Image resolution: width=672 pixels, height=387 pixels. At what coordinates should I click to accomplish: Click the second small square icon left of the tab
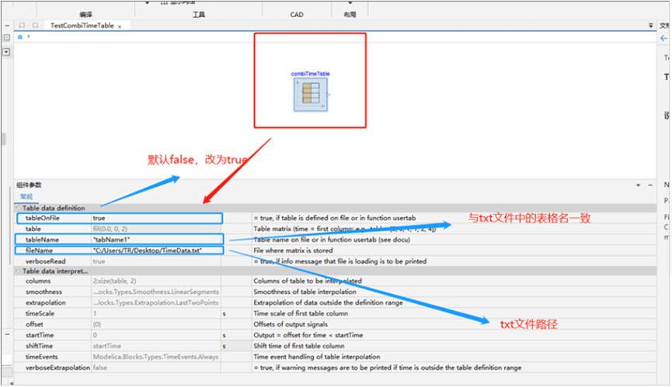point(36,26)
